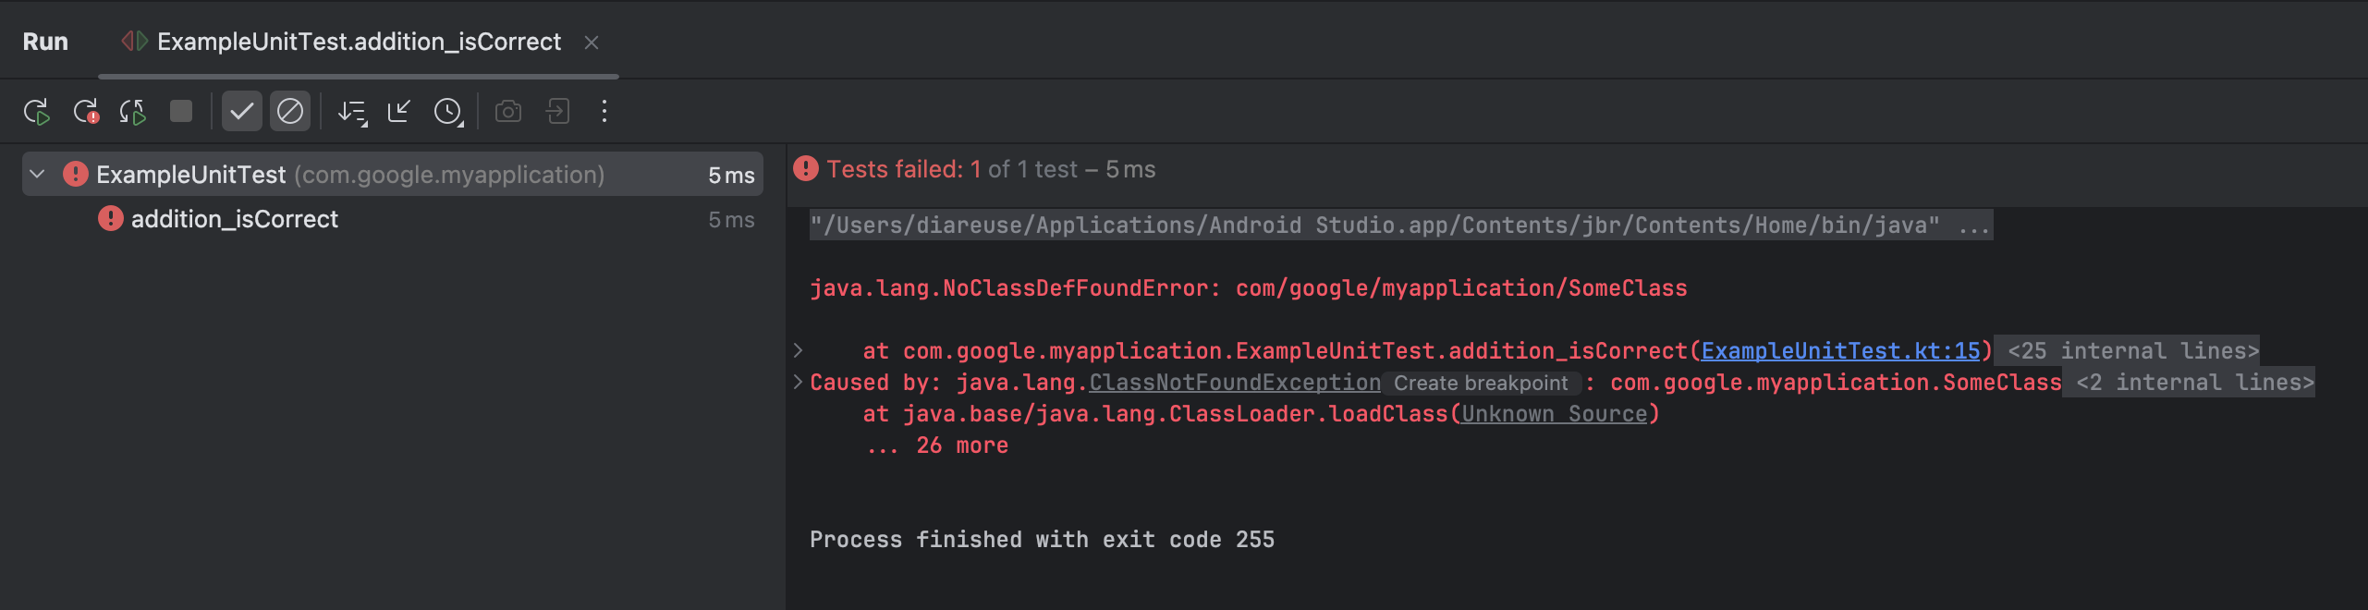The height and width of the screenshot is (610, 2368).
Task: Open the three-dot more options menu
Action: (x=604, y=112)
